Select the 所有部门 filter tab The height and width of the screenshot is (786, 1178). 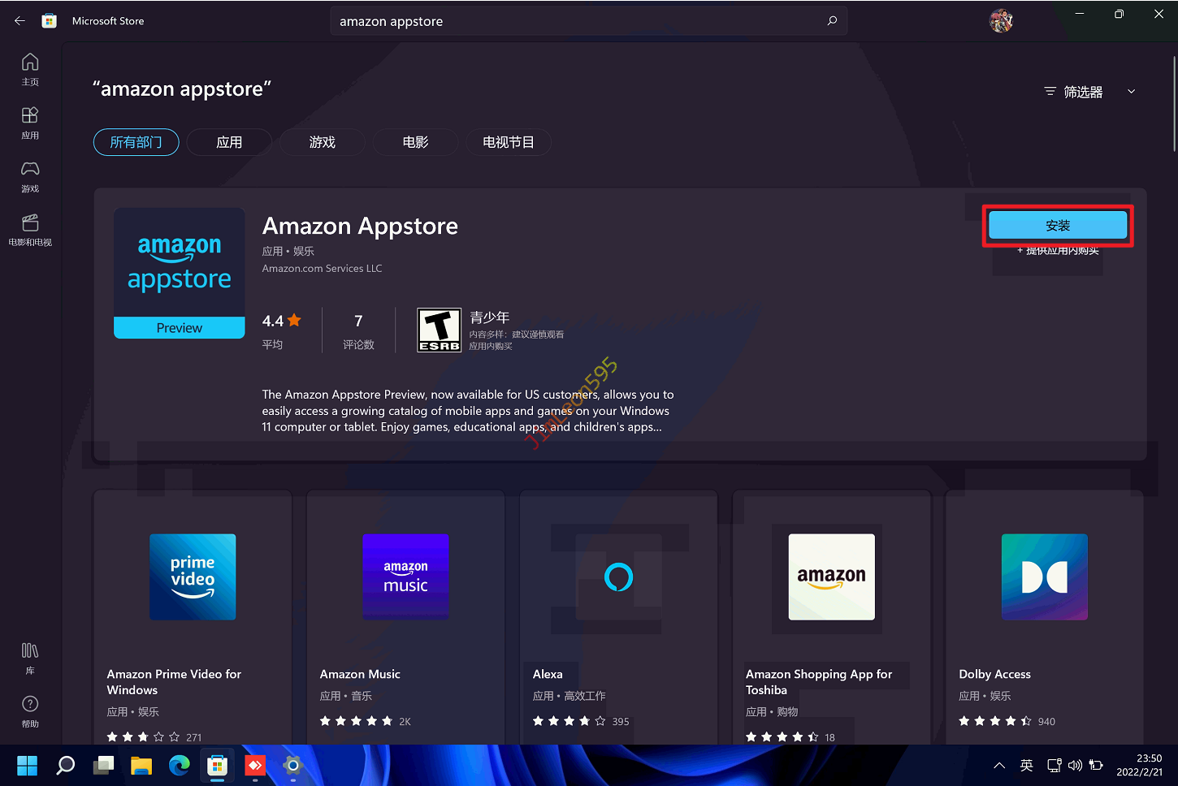(136, 142)
